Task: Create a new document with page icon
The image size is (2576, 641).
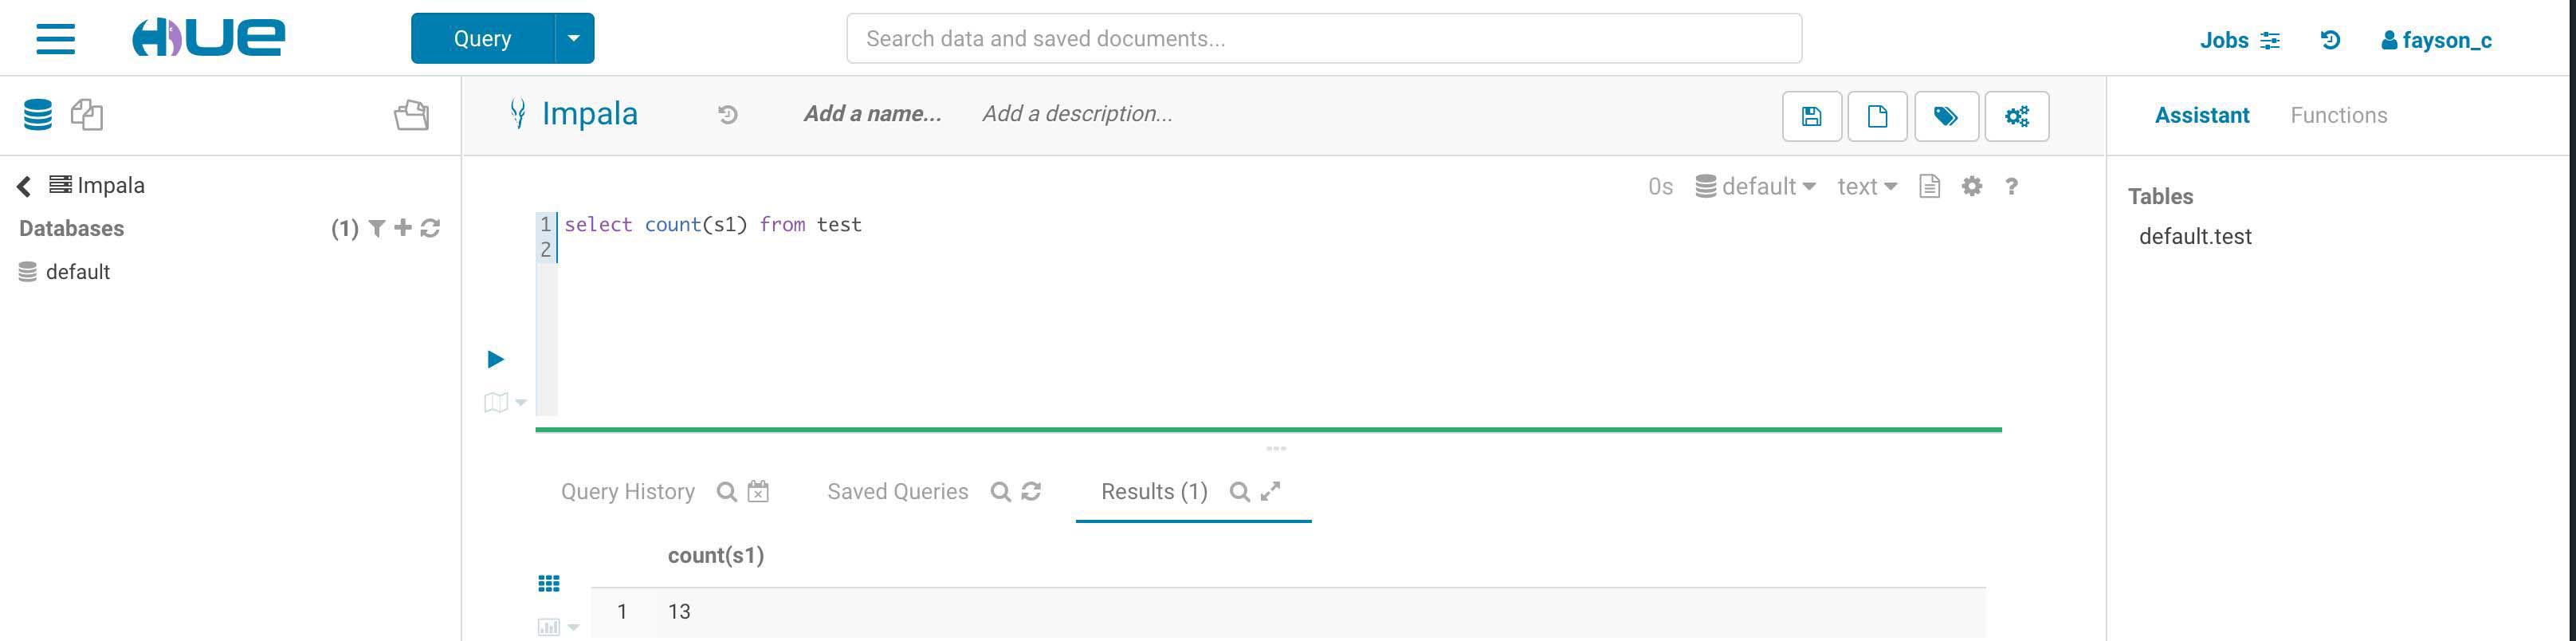Action: click(1877, 116)
